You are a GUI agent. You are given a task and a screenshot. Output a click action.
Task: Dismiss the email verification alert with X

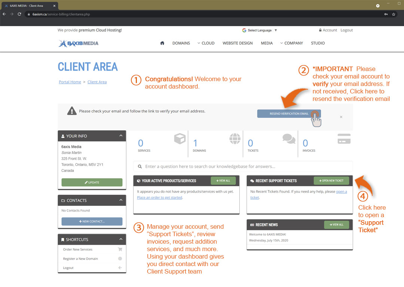[x=341, y=117]
